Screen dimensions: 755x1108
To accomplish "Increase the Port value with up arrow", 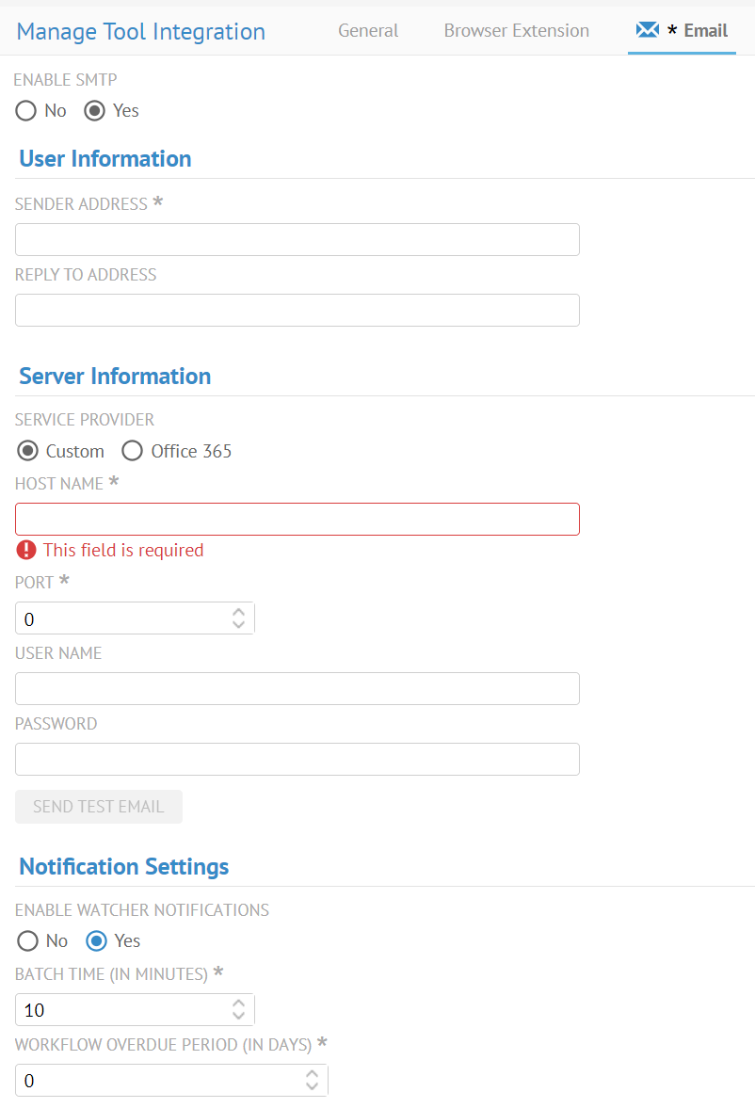I will (238, 612).
